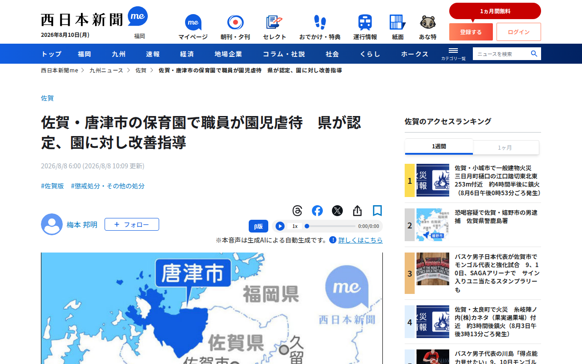Viewport: 582px width, 364px height.
Task: Open the #懲戒処分・その他の処分 hashtag
Action: [x=108, y=186]
